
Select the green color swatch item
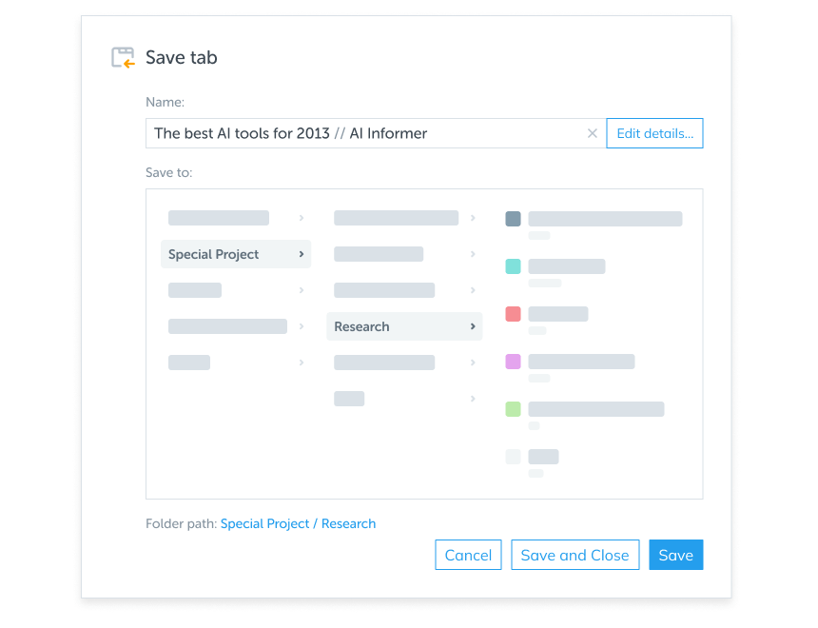pos(513,409)
